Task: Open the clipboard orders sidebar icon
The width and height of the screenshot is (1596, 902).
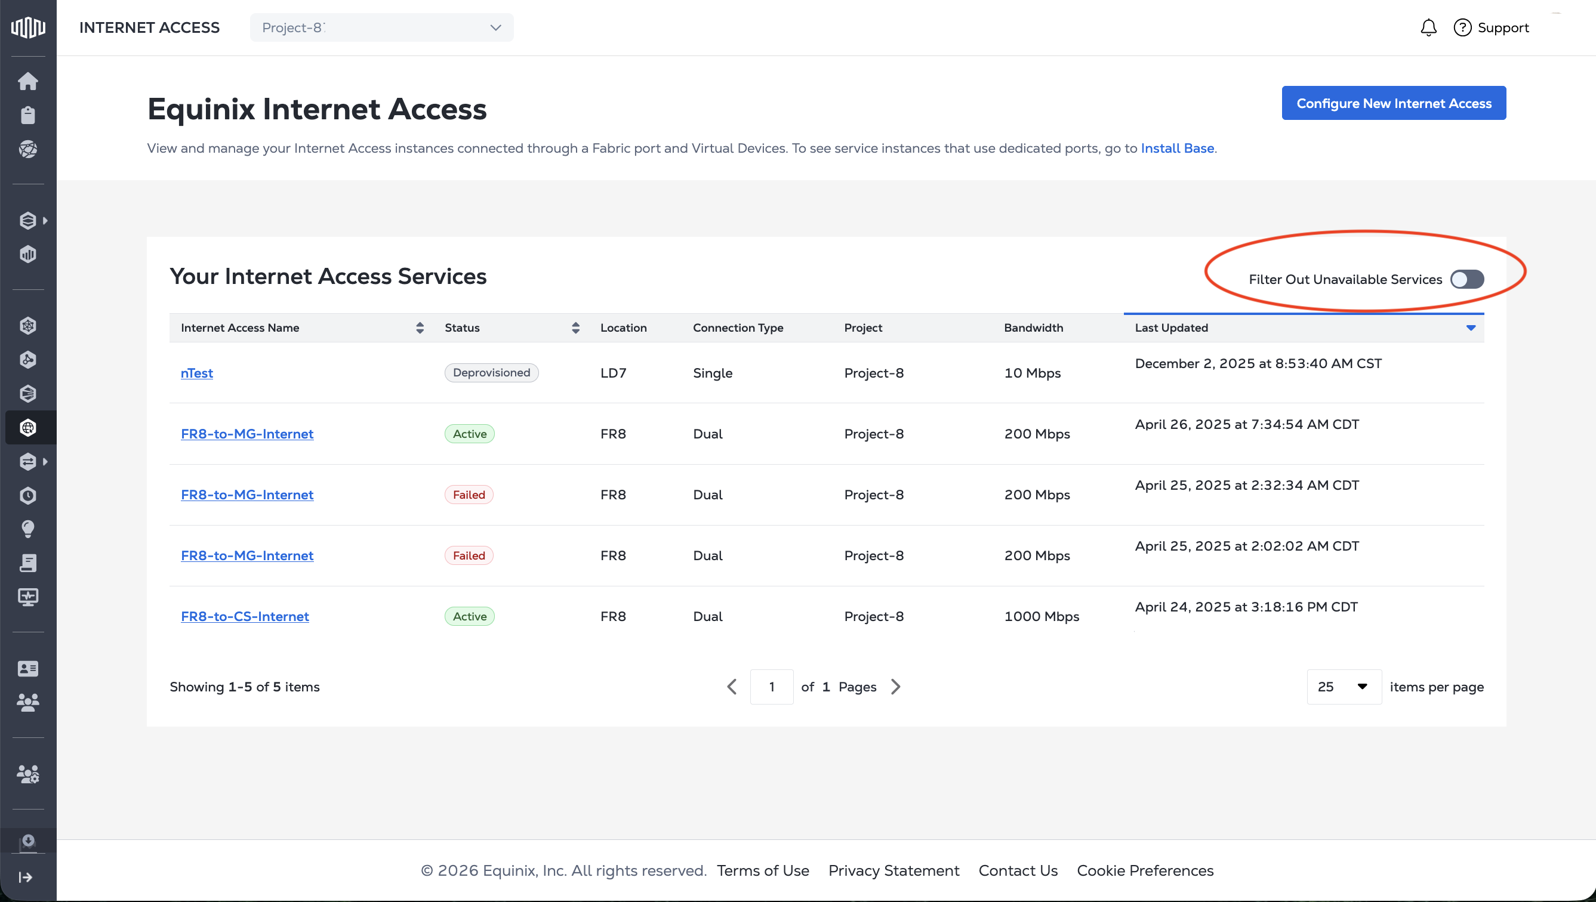Action: click(28, 115)
